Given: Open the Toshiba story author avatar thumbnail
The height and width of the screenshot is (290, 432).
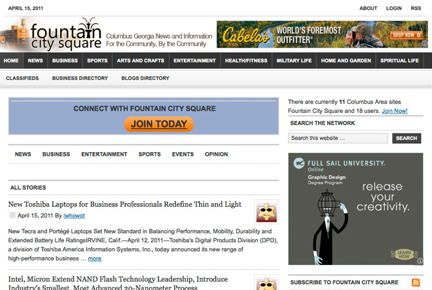Looking at the screenshot, I should (x=266, y=212).
